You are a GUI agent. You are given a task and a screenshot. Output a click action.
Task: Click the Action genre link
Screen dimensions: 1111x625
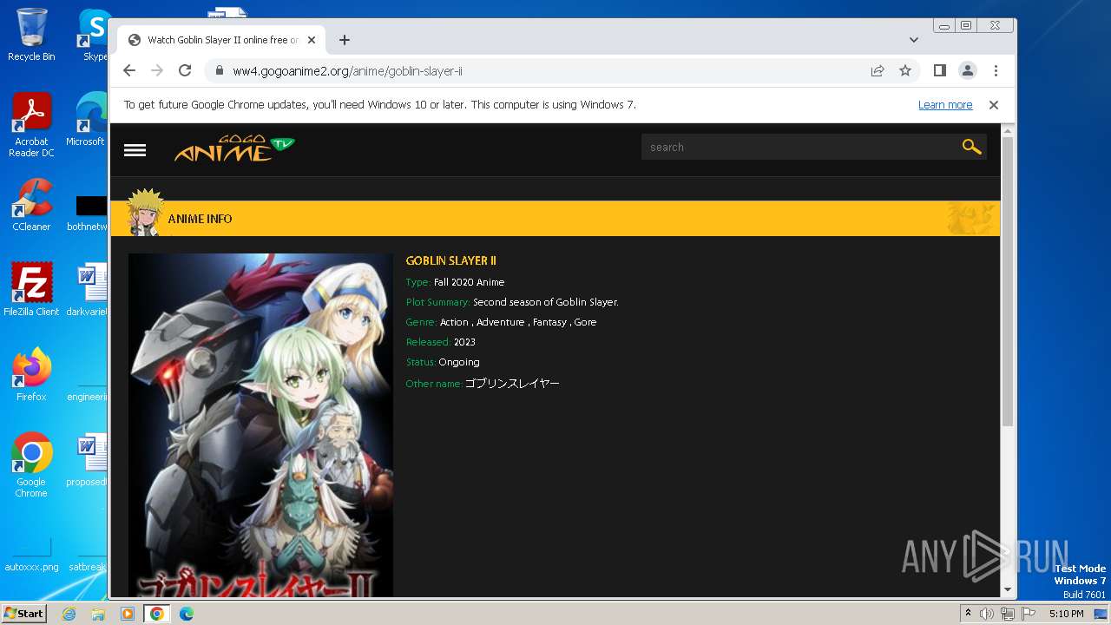click(454, 322)
